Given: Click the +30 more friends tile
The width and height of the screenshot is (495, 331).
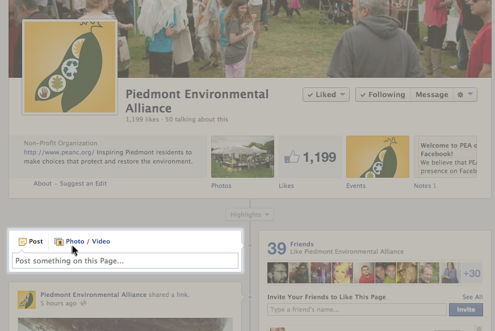Looking at the screenshot, I should click(472, 273).
